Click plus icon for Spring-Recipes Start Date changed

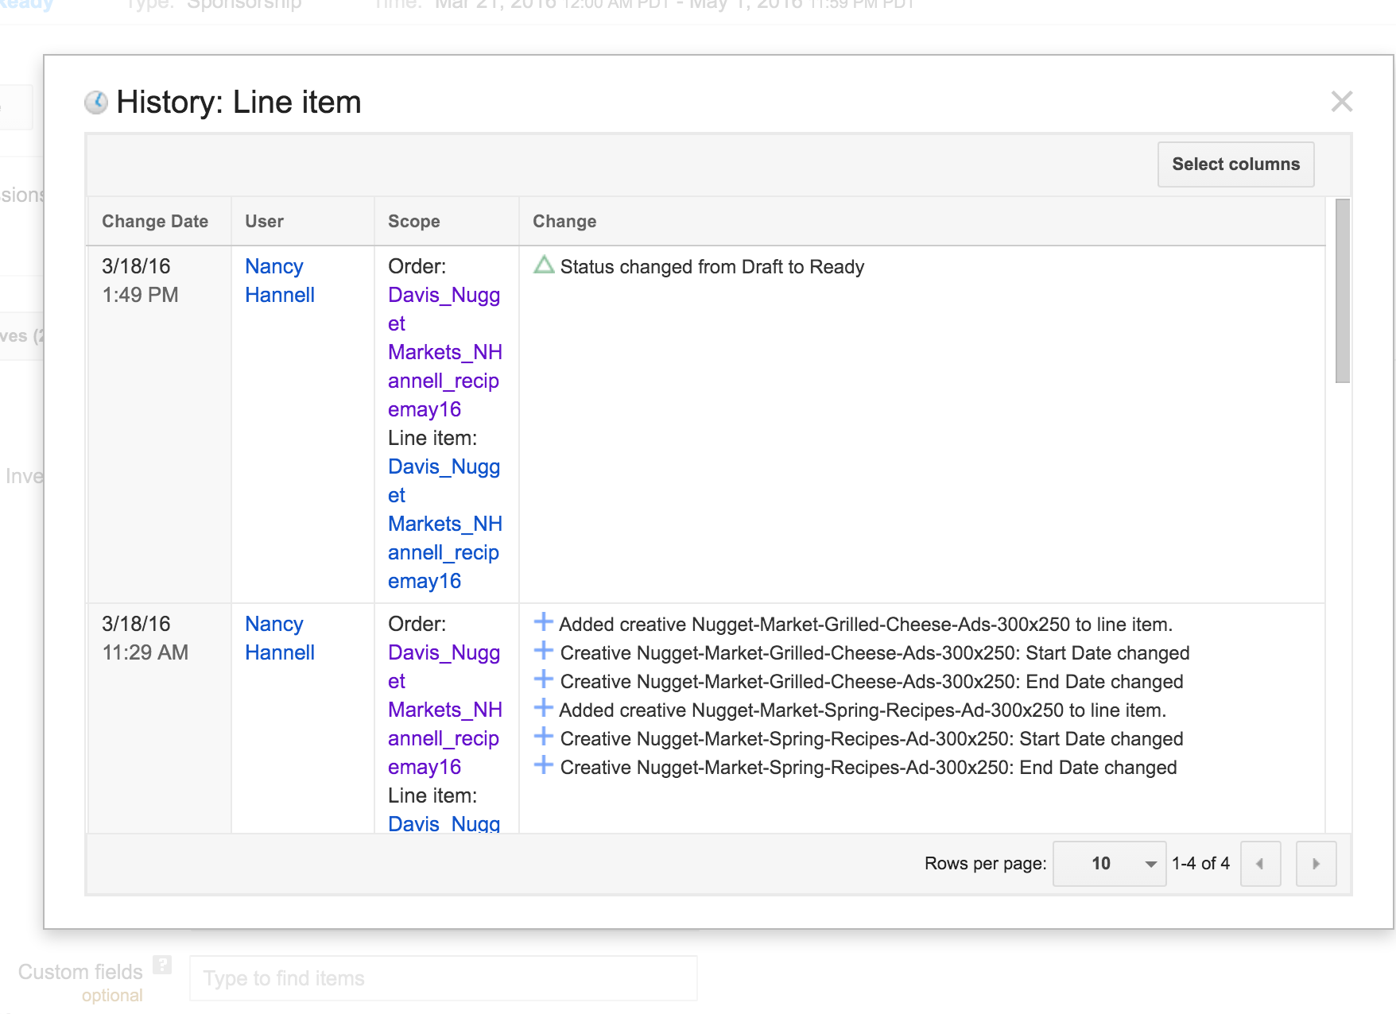[544, 737]
